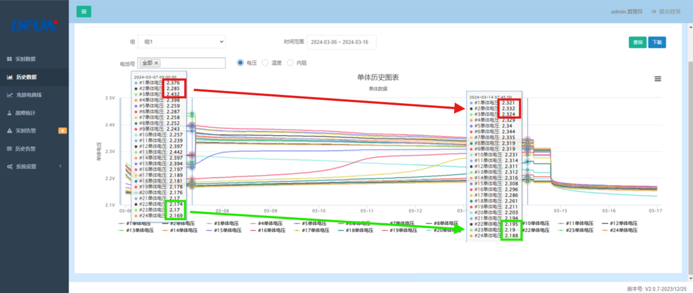This screenshot has height=293, width=693.
Task: Select the 内阻 radio button
Action: pos(290,63)
